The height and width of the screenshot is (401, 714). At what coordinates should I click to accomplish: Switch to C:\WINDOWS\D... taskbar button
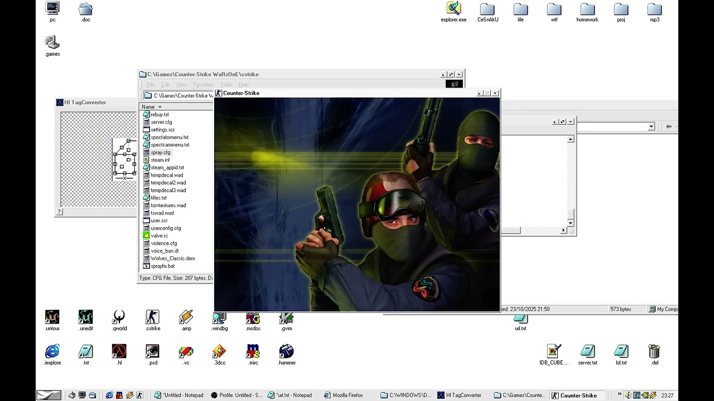(406, 395)
